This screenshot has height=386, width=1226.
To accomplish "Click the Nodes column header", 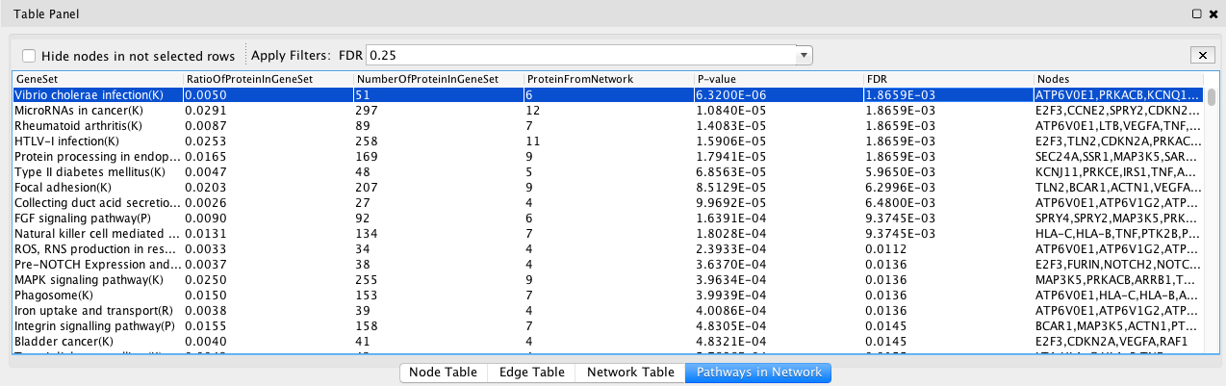I will (1119, 79).
